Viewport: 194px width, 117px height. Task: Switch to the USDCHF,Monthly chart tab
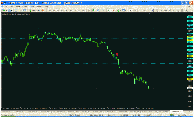point(59,111)
